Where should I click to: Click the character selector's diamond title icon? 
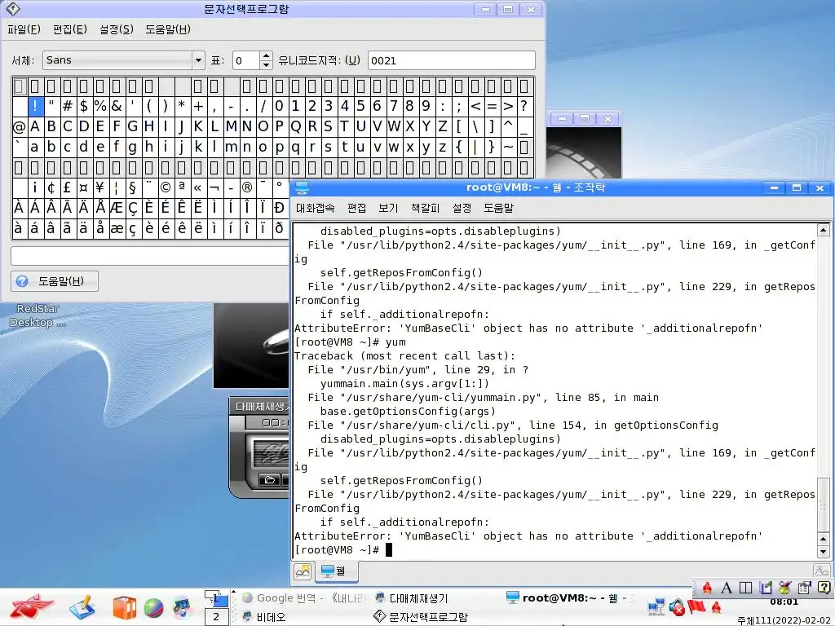pos(13,8)
